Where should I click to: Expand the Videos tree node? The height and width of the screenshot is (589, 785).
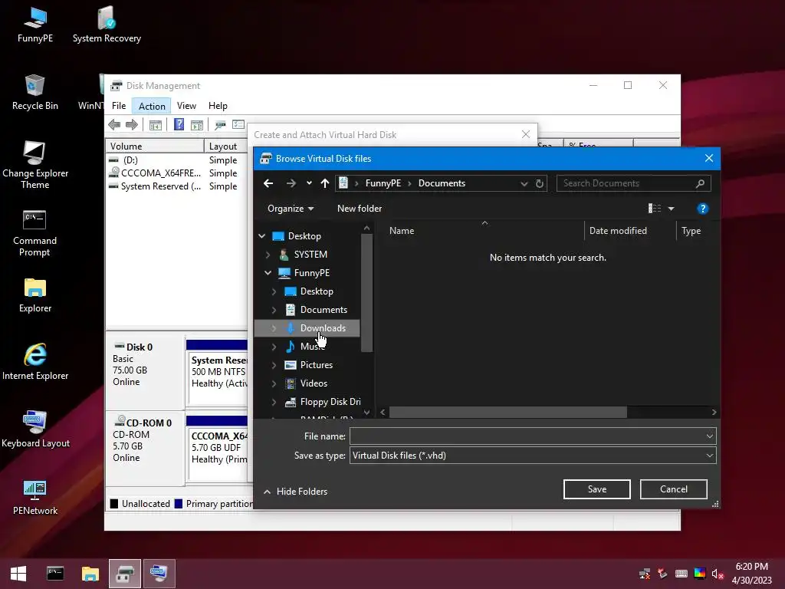pyautogui.click(x=274, y=383)
